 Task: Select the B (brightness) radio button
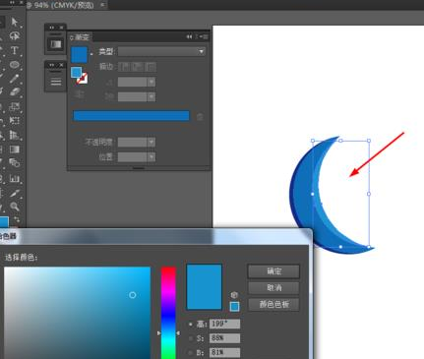pos(190,353)
